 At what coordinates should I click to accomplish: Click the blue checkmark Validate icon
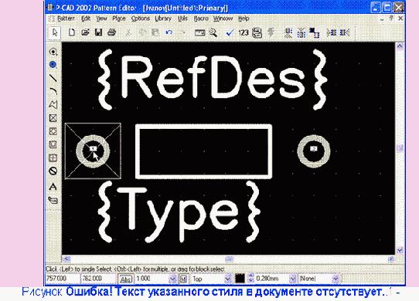[230, 33]
